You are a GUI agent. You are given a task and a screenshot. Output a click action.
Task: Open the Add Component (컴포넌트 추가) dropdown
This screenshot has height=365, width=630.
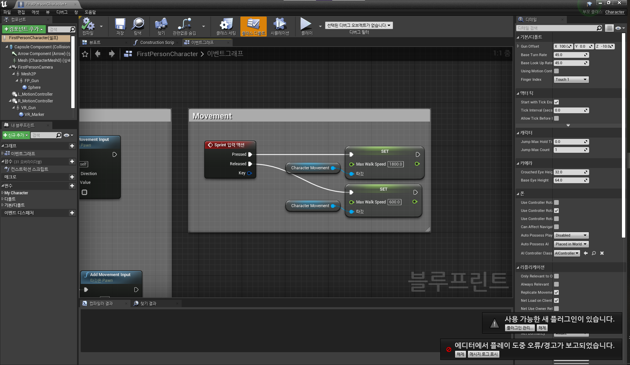24,29
